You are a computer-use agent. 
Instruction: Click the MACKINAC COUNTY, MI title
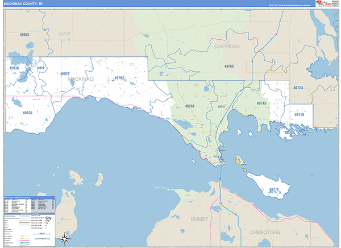[23, 4]
